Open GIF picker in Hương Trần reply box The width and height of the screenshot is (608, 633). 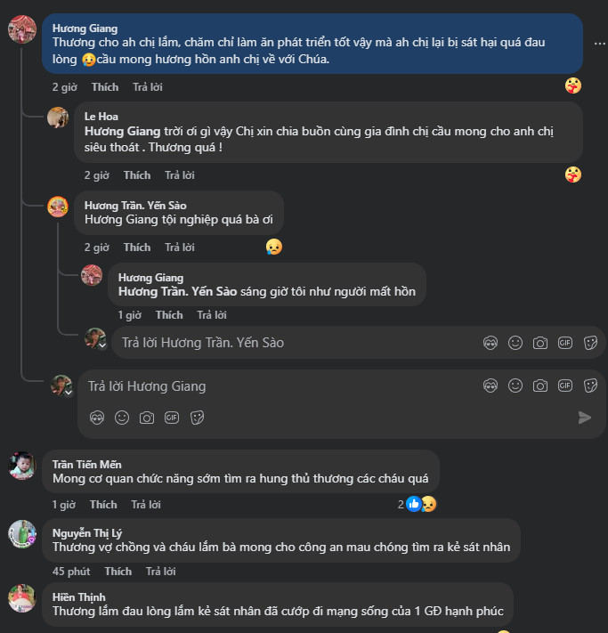pyautogui.click(x=564, y=342)
